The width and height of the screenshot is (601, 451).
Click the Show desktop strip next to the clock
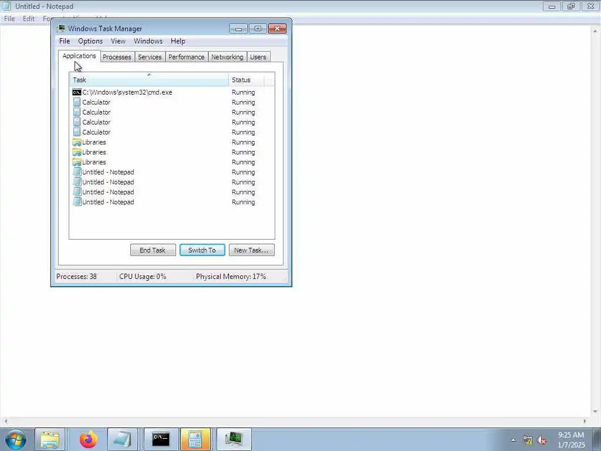(597, 439)
